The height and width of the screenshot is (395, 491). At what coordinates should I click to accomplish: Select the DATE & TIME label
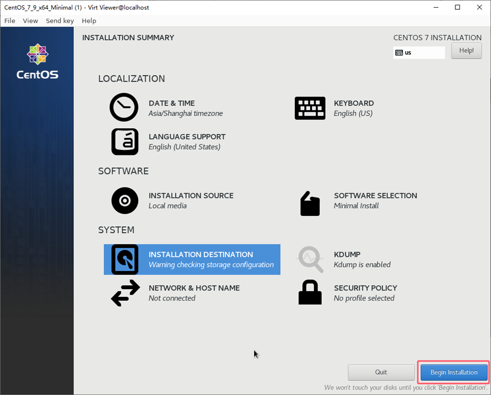click(171, 103)
